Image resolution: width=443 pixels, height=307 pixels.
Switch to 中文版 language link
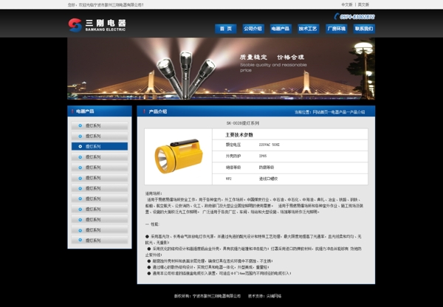pos(347,4)
